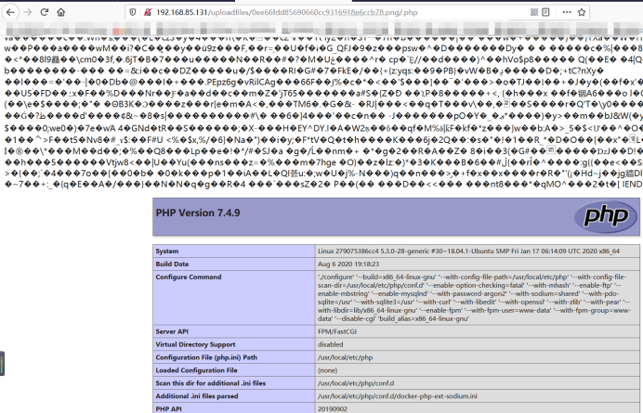Select the /usr/local/etc/php path value
Image resolution: width=643 pixels, height=413 pixels.
coord(345,357)
